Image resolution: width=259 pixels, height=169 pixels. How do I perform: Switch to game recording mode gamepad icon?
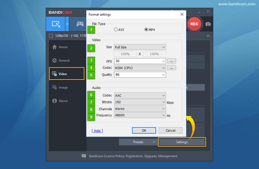pos(80,24)
